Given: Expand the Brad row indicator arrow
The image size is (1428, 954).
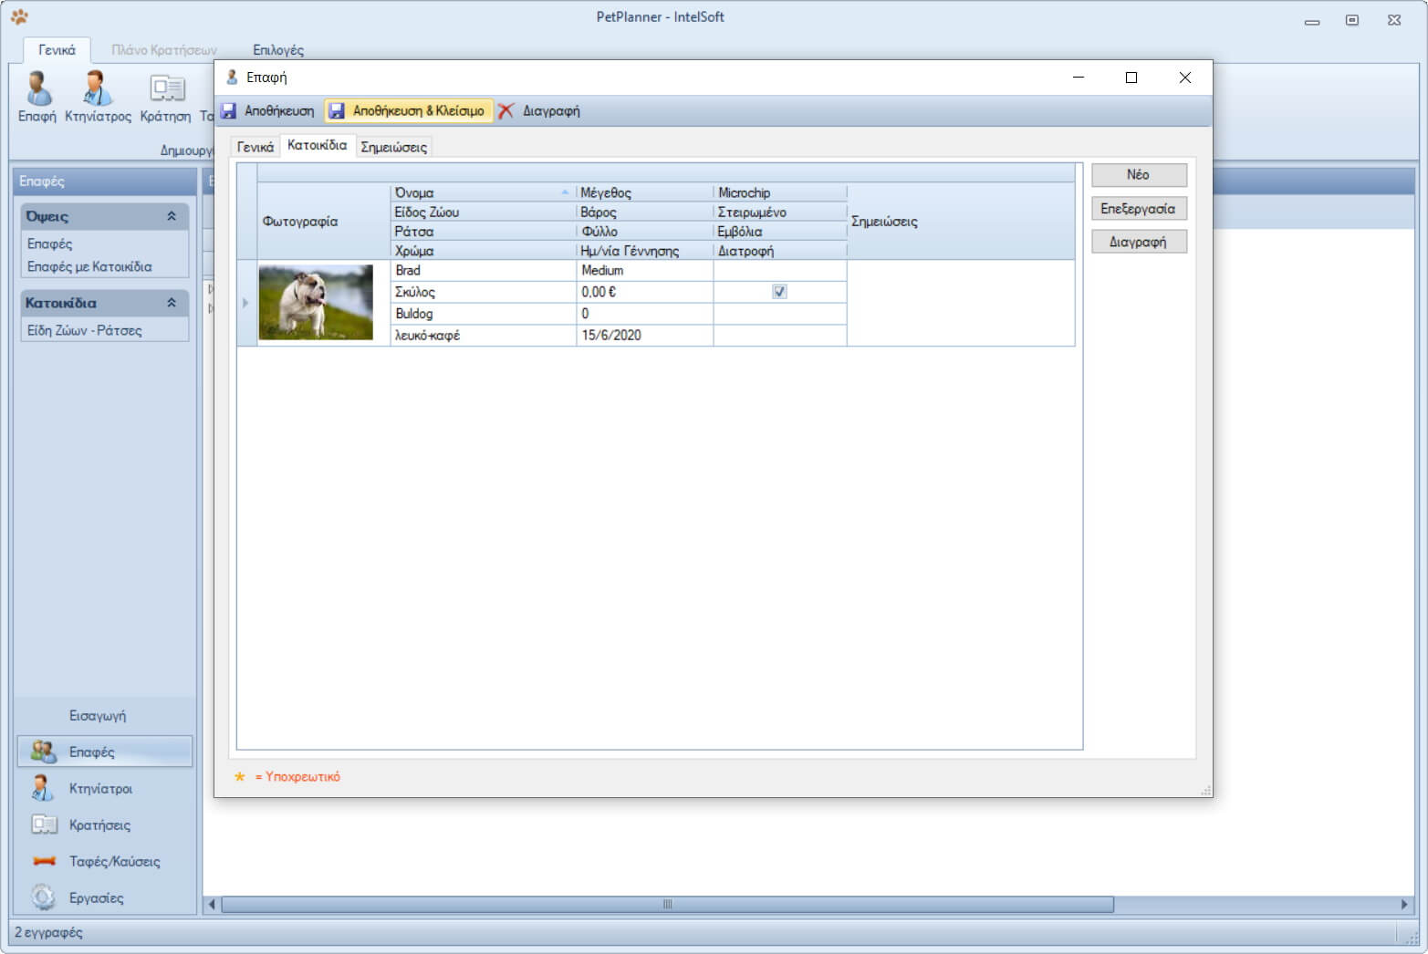Looking at the screenshot, I should 245,303.
